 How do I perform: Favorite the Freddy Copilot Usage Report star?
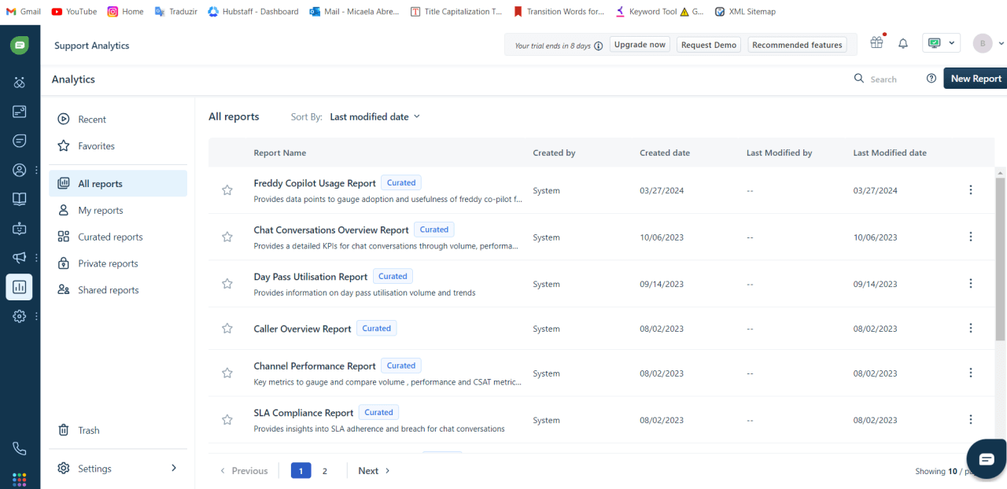227,189
